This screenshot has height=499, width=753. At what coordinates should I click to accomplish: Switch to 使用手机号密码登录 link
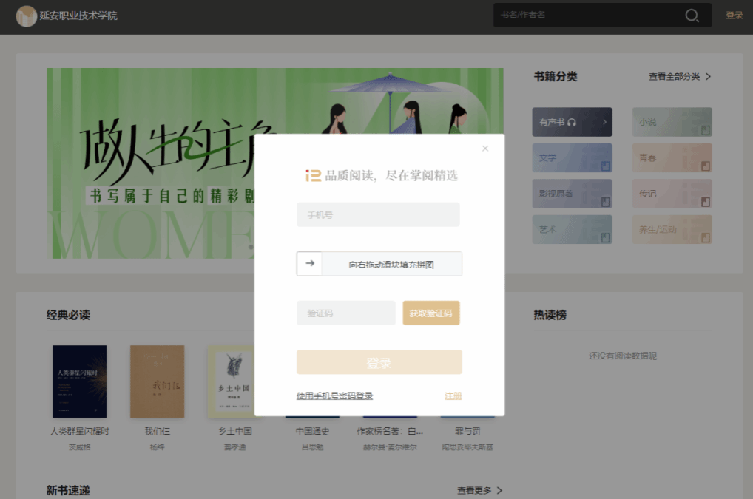tap(334, 396)
